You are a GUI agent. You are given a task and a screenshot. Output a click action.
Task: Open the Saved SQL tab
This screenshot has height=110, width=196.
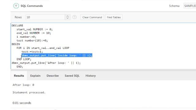point(72,76)
